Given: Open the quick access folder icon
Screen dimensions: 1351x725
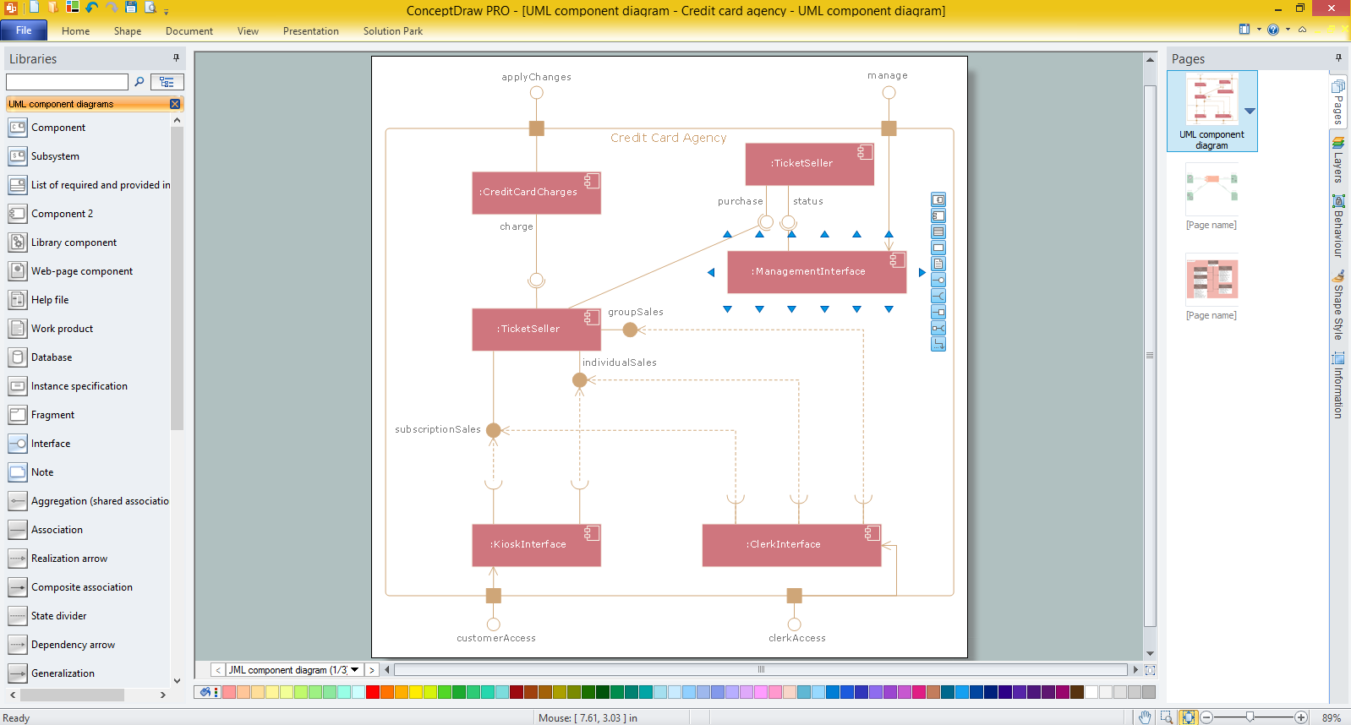Looking at the screenshot, I should [53, 8].
